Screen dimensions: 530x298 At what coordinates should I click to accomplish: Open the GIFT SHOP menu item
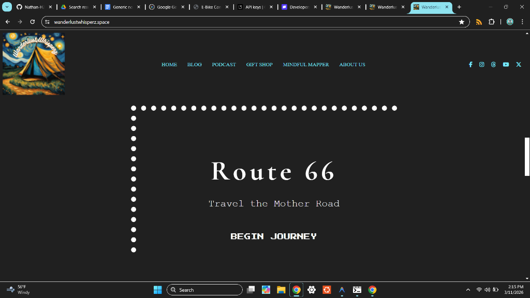(259, 65)
